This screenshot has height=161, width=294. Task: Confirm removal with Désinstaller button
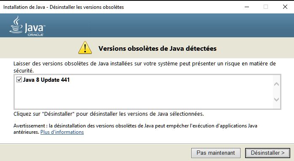coord(267,153)
